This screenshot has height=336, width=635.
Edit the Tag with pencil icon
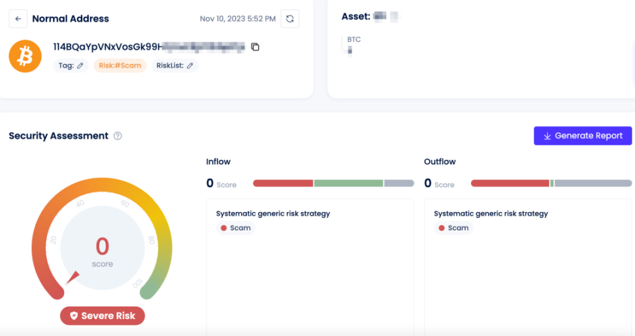point(80,66)
